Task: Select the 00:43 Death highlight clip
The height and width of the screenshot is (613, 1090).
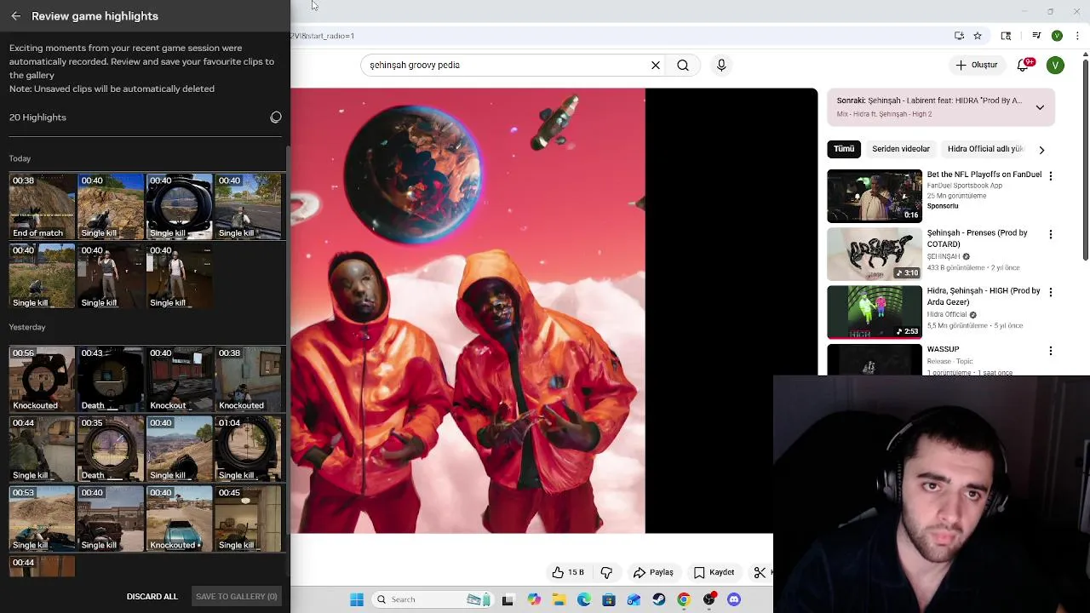Action: point(111,379)
